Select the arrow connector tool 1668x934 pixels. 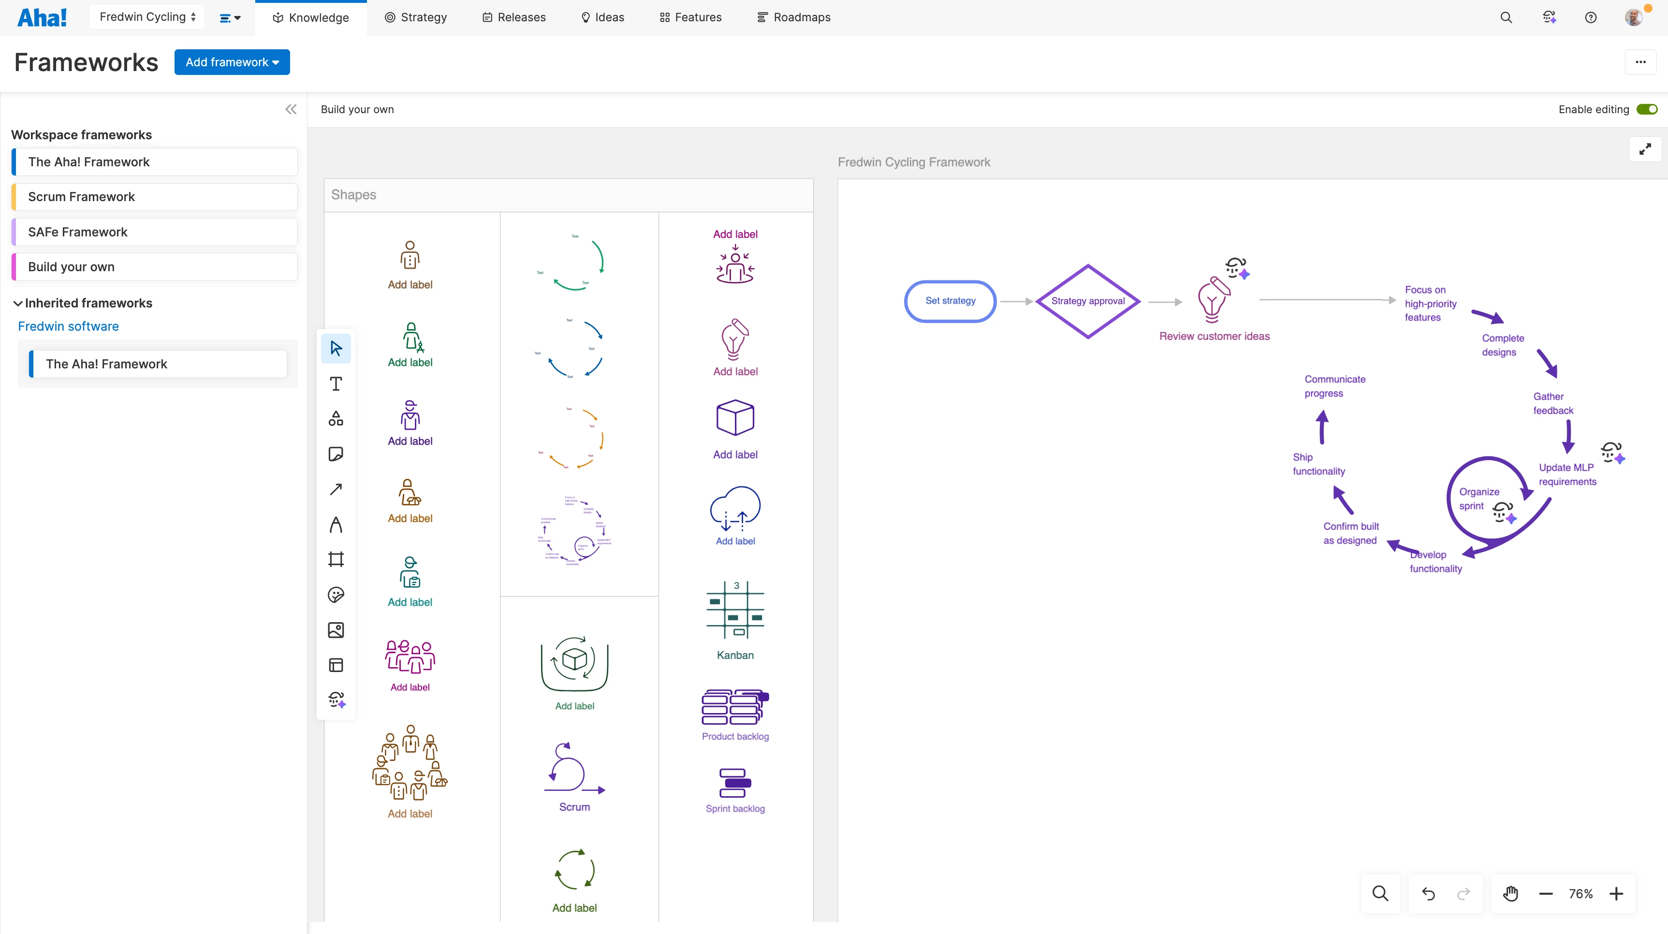point(336,489)
